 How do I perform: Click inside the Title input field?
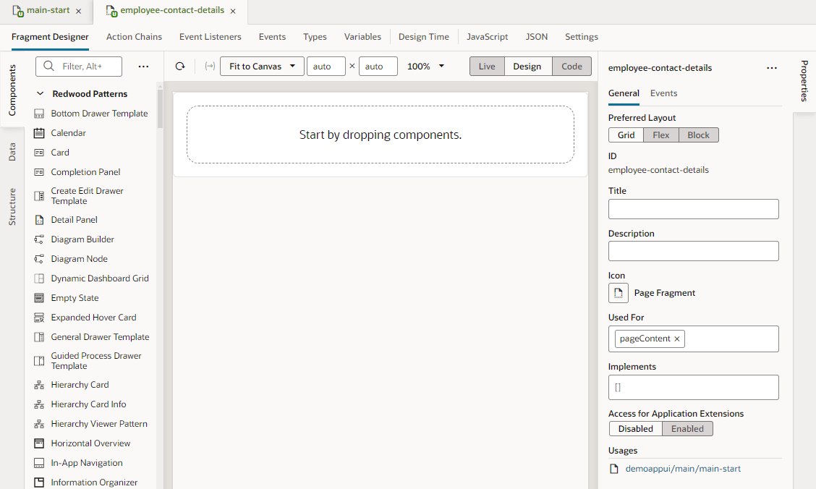(693, 208)
